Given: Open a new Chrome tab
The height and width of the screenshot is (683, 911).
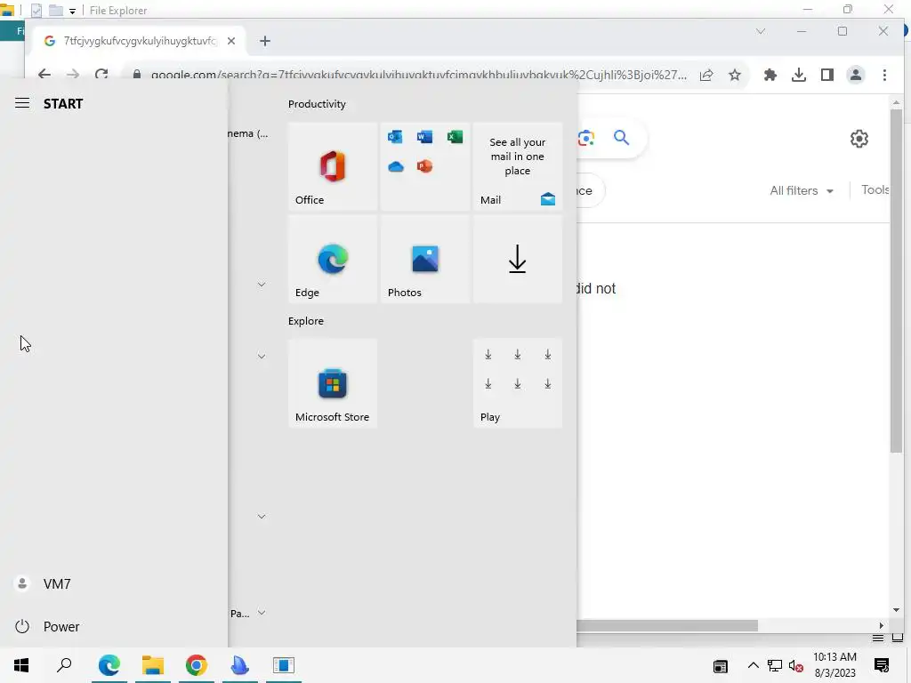Looking at the screenshot, I should coord(265,41).
